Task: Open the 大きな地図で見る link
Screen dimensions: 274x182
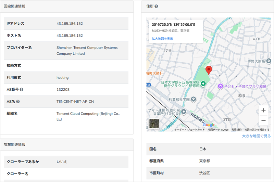Action: click(256, 136)
